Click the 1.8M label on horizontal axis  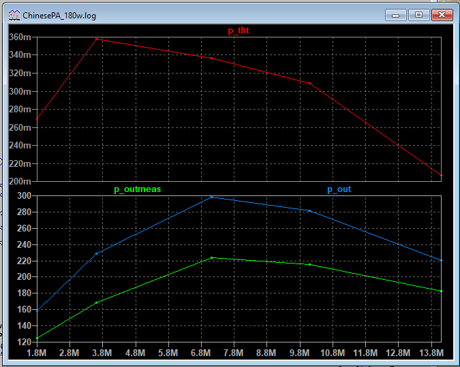[37, 353]
